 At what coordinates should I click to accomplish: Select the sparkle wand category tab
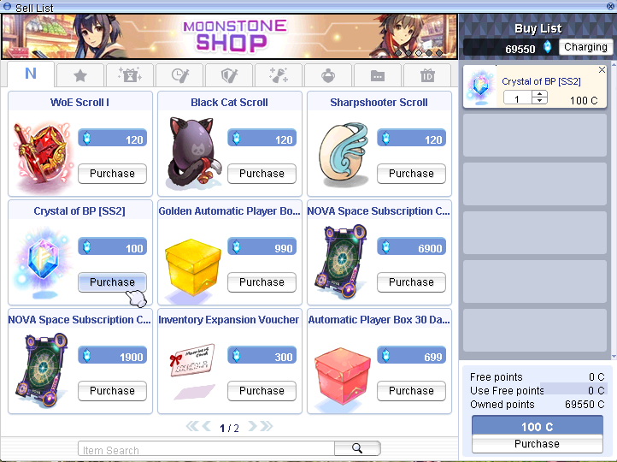[x=279, y=75]
